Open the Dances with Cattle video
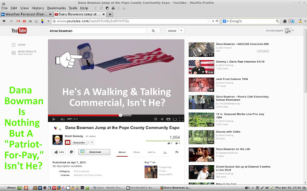This screenshot has height=191, width=307. coord(228,132)
